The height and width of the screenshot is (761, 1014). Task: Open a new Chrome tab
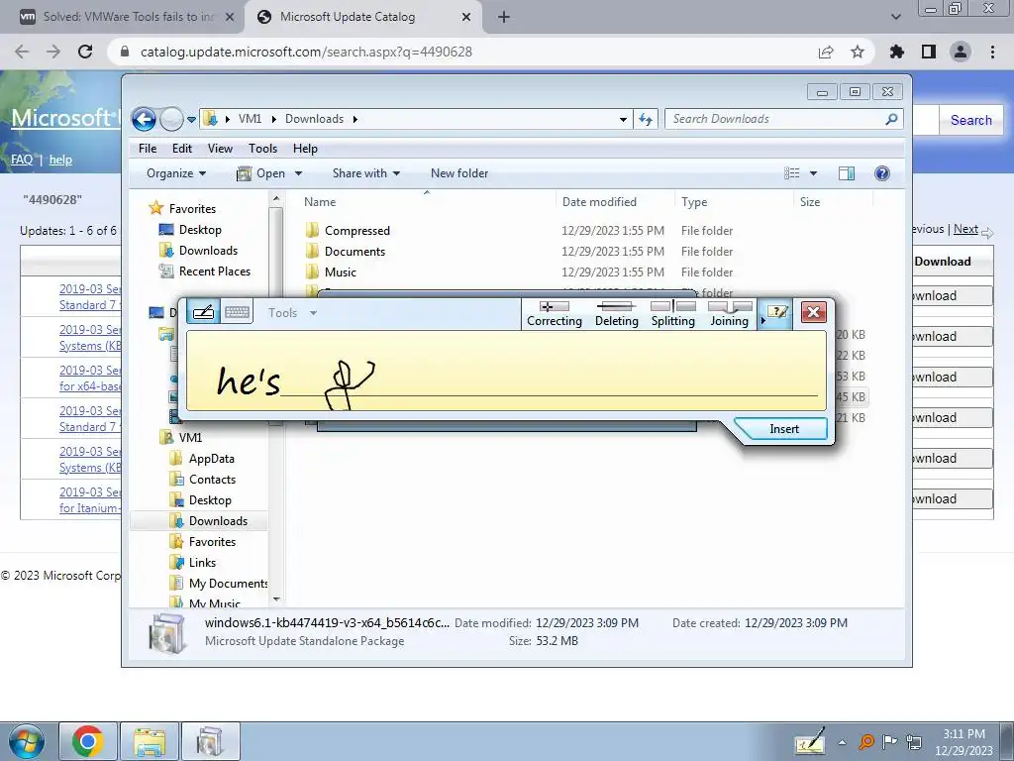pos(504,17)
